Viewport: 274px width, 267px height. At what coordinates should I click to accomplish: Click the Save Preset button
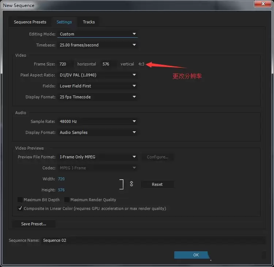tap(34, 224)
